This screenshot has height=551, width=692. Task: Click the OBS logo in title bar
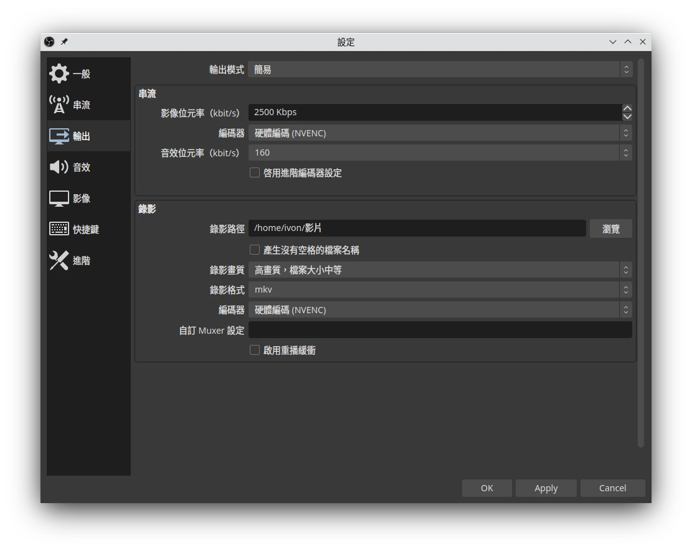[x=49, y=42]
